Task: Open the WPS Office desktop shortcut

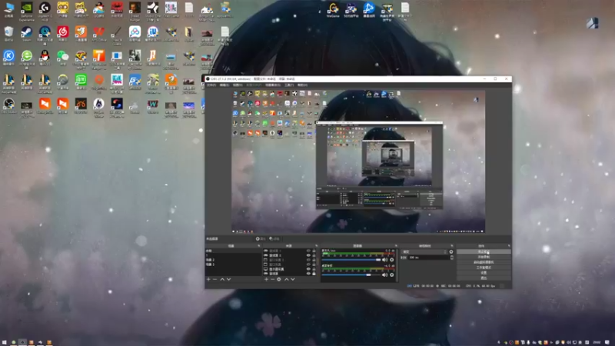Action: (x=99, y=34)
